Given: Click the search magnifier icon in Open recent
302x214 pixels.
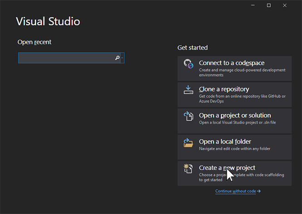Looking at the screenshot, I should pos(117,58).
